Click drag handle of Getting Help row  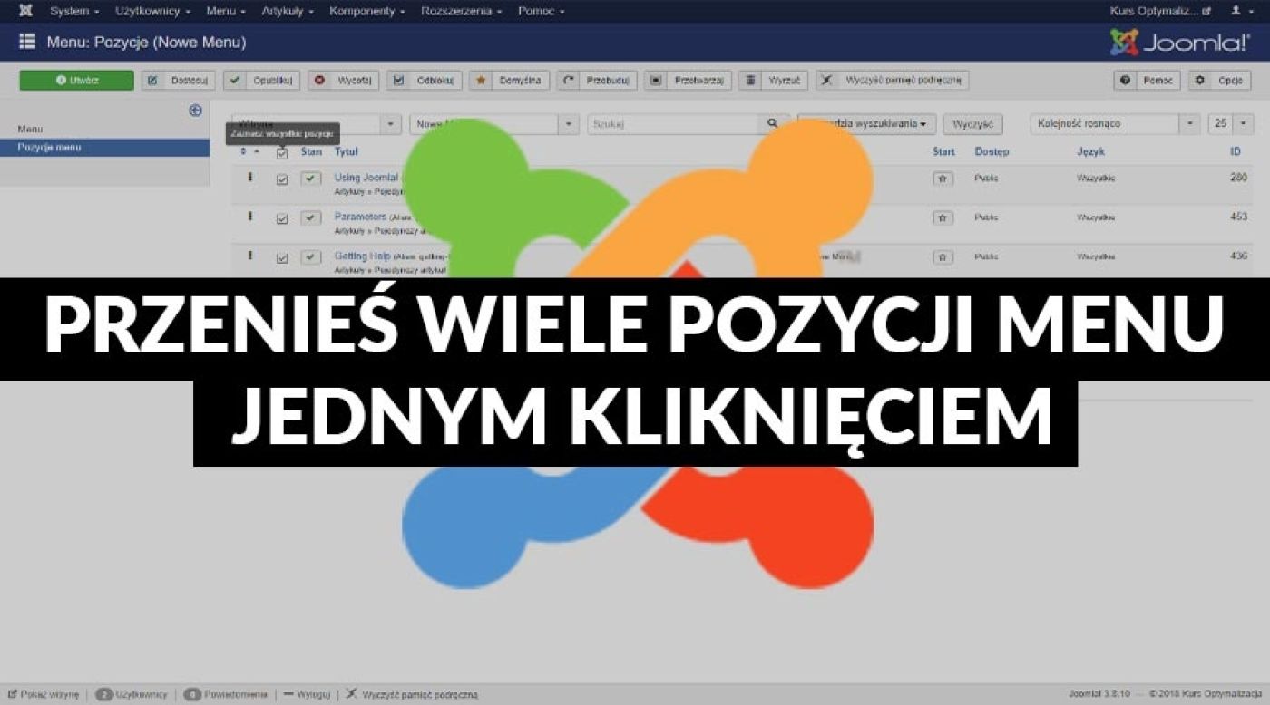249,256
